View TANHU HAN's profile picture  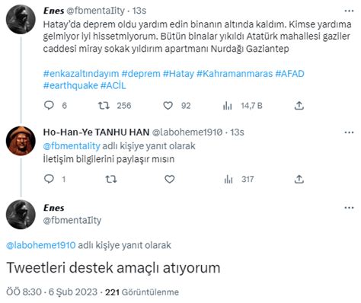pyautogui.click(x=21, y=141)
